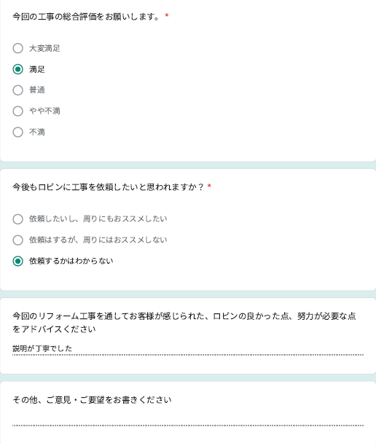Select 依頼したいし、周りにもおススメしたい option

pos(17,219)
